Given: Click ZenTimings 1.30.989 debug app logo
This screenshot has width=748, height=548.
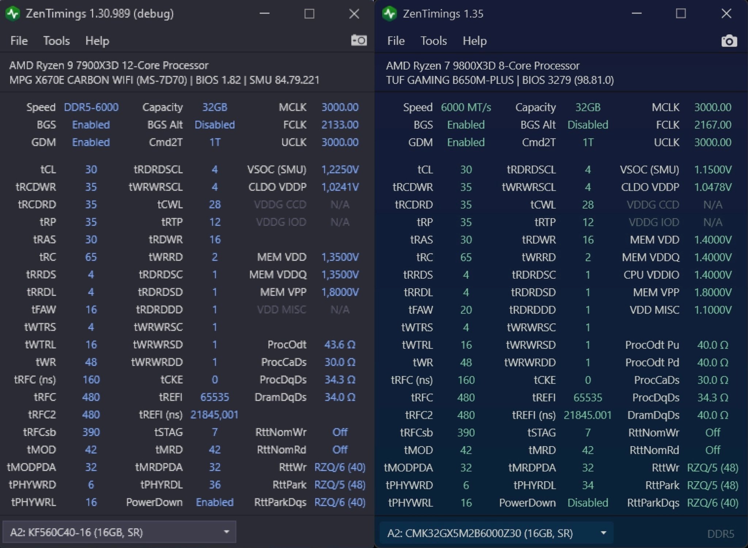Looking at the screenshot, I should (x=13, y=14).
